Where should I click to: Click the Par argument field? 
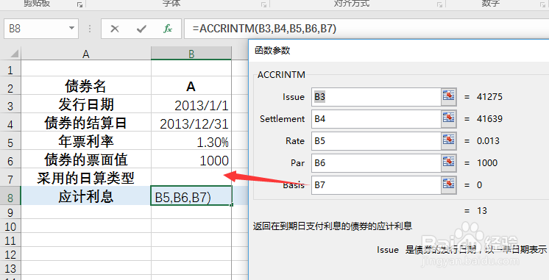pyautogui.click(x=375, y=163)
